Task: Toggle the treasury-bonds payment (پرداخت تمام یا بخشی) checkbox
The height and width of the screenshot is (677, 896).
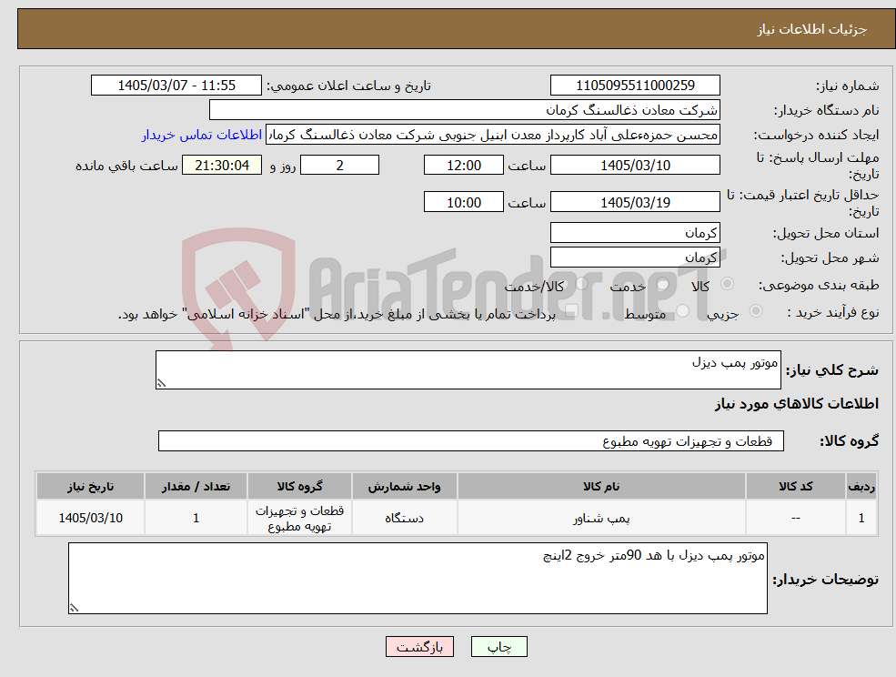Action: tap(571, 311)
